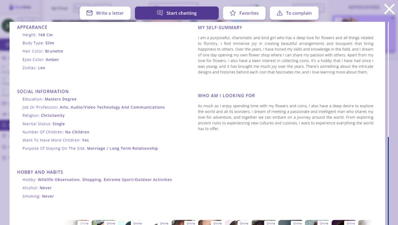Click the Height value 168 Cm
The width and height of the screenshot is (398, 225).
[x=45, y=35]
